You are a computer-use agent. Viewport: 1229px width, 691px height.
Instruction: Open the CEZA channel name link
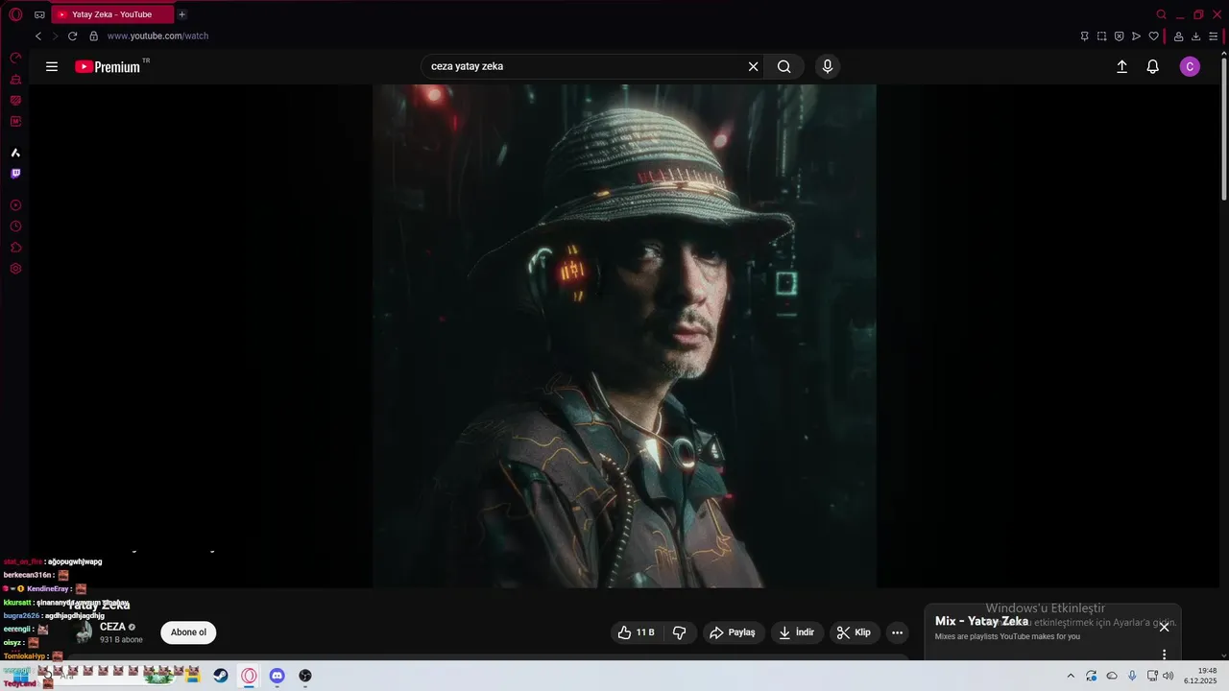click(x=112, y=627)
